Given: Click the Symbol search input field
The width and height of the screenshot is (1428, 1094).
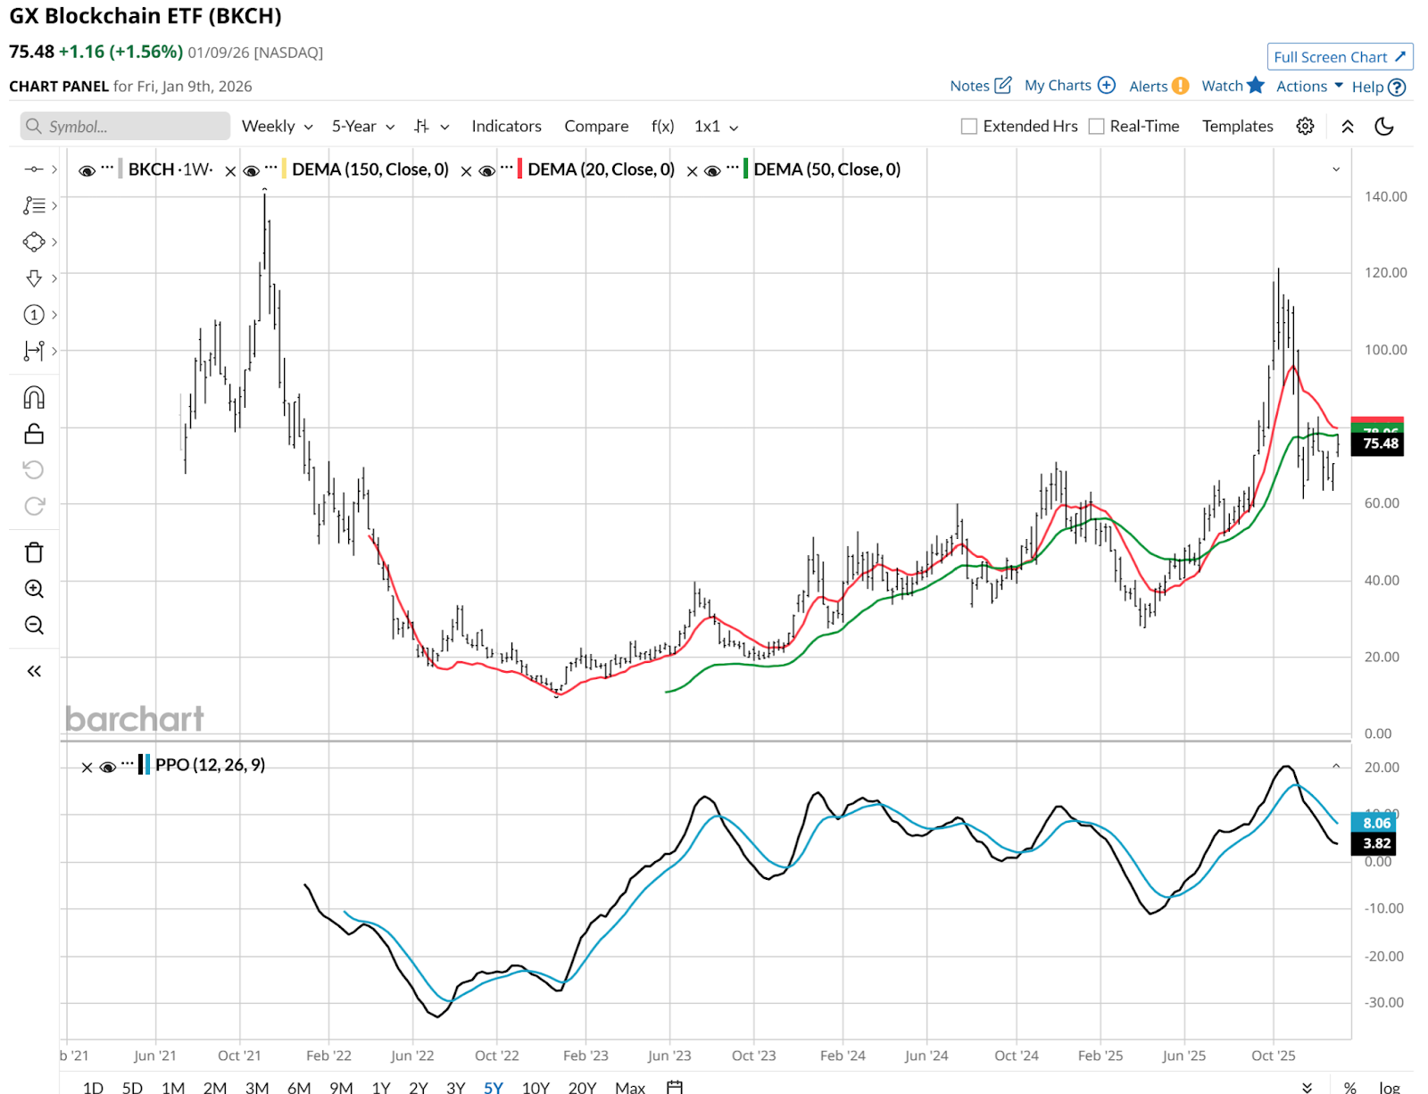Looking at the screenshot, I should click(x=125, y=127).
